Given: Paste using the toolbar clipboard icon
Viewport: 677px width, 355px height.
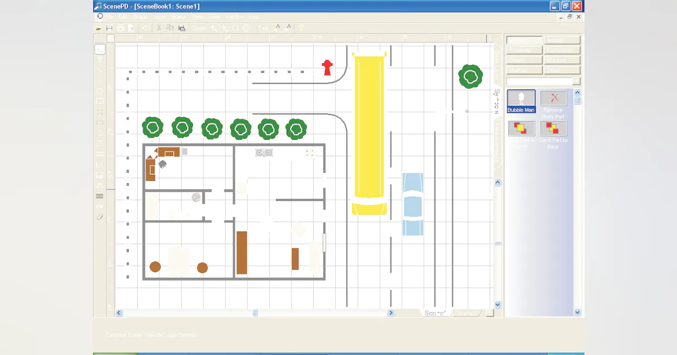Looking at the screenshot, I should click(x=181, y=28).
